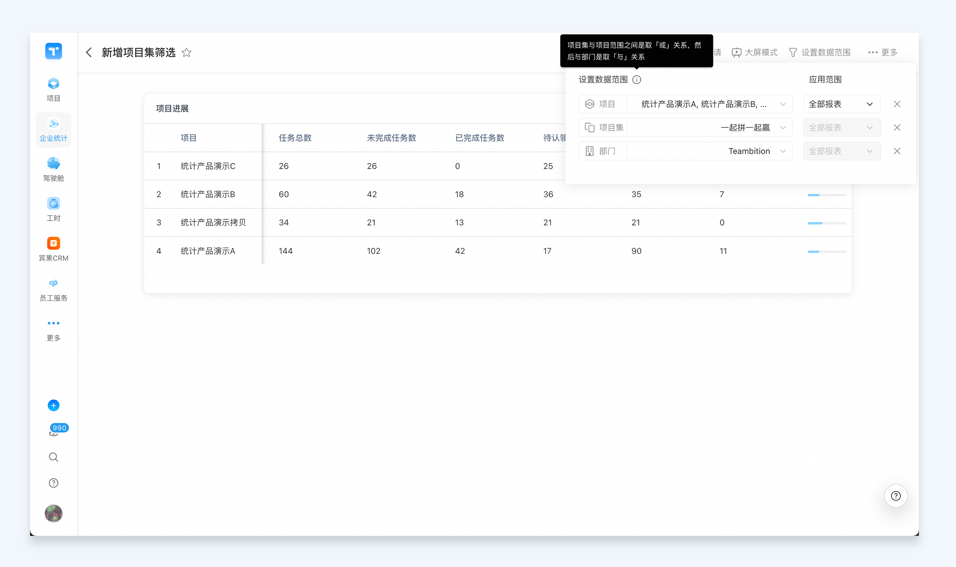
Task: Go back with the left arrow
Action: [x=89, y=52]
